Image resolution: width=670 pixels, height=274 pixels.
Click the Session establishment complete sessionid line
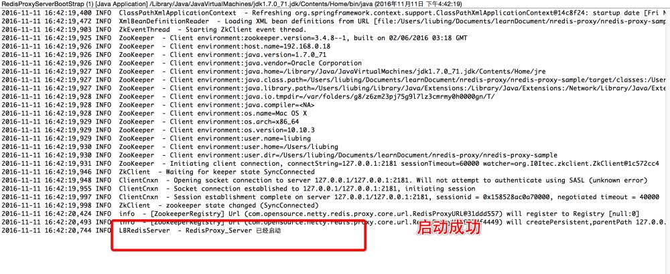coord(330,196)
